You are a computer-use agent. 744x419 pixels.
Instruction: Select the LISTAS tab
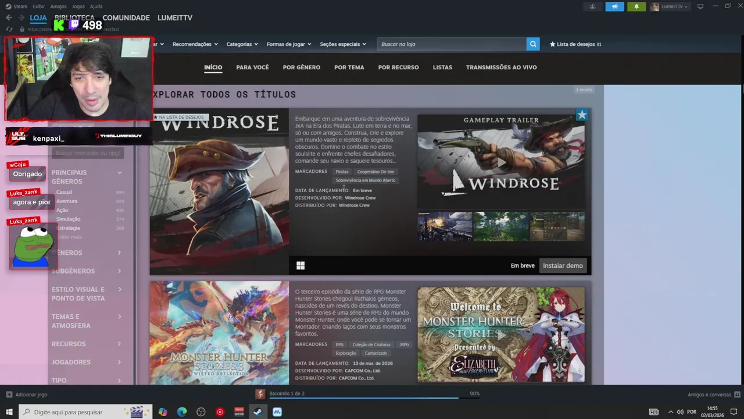442,68
